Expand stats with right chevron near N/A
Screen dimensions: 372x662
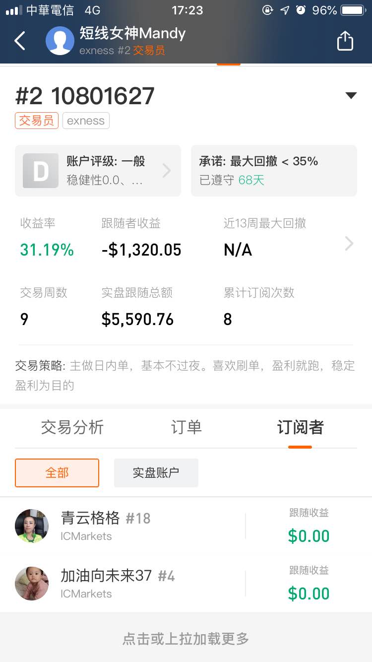pyautogui.click(x=349, y=243)
